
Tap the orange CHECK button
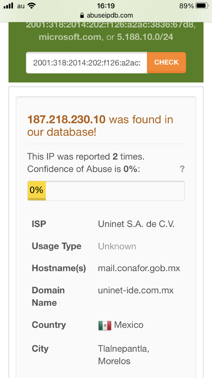(166, 63)
